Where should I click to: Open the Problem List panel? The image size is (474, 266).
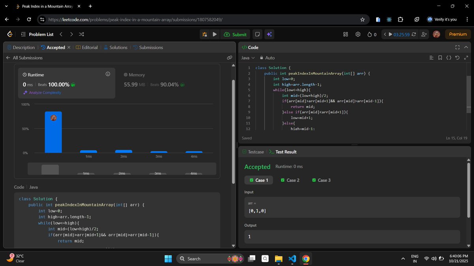(x=37, y=34)
